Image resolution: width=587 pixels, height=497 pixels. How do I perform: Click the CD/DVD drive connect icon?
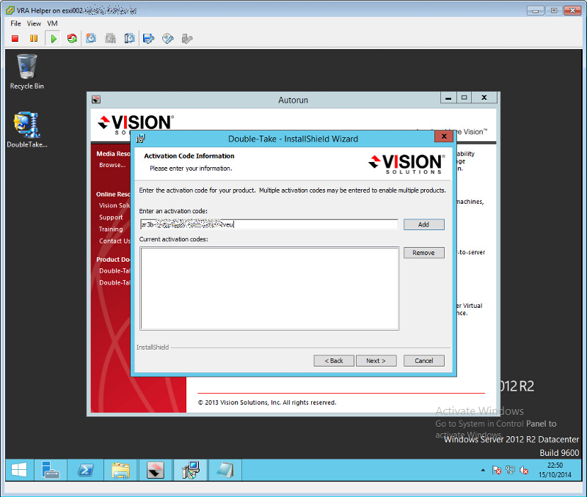click(168, 39)
